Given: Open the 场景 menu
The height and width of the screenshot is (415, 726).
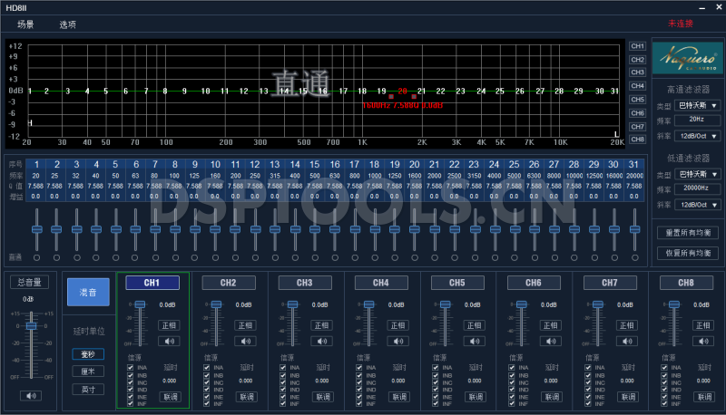Looking at the screenshot, I should click(25, 24).
